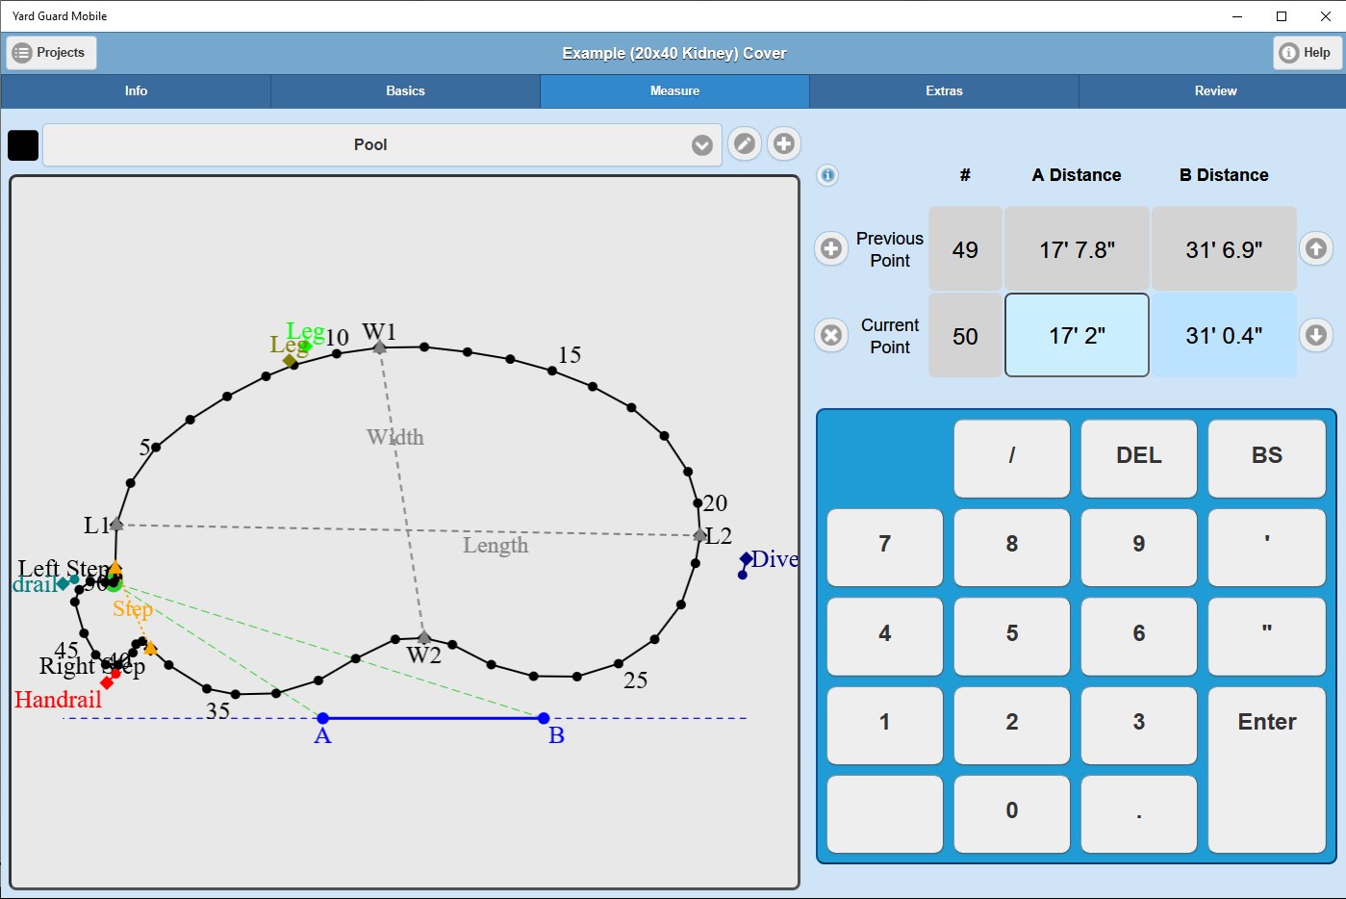The width and height of the screenshot is (1346, 899).
Task: Select the B Distance field 31' 0.4"
Action: click(x=1224, y=335)
